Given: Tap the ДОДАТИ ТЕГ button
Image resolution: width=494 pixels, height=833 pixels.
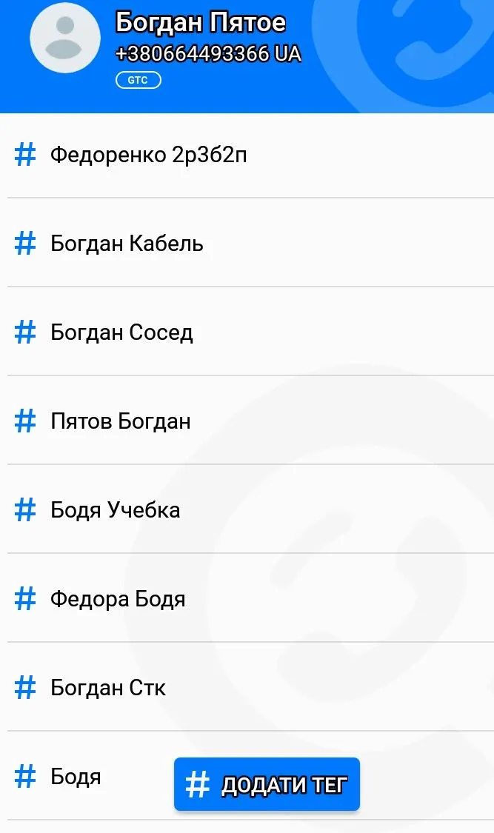Looking at the screenshot, I should [267, 784].
